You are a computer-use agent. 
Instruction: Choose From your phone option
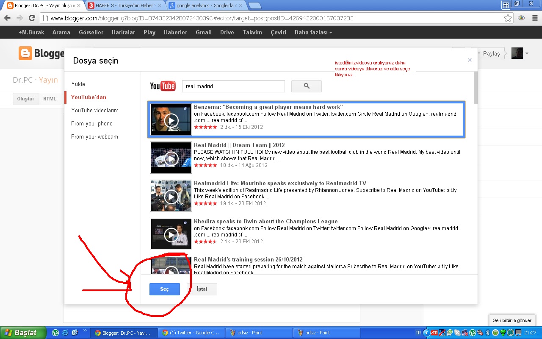pyautogui.click(x=92, y=123)
